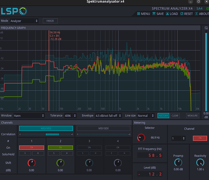Toggle the FREEZE button

click(x=50, y=21)
